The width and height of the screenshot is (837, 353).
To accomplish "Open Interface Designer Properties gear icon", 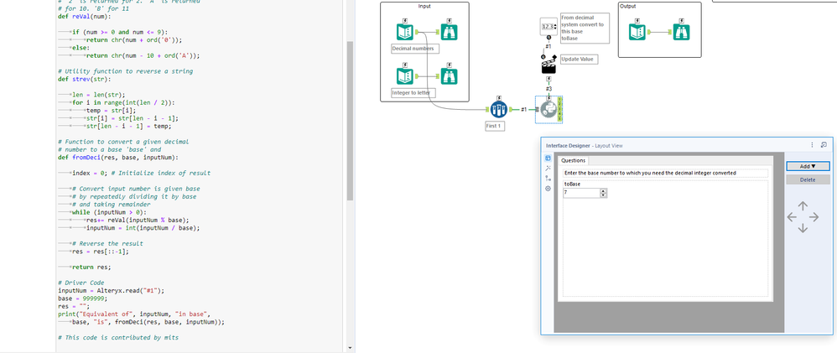I will (x=548, y=189).
